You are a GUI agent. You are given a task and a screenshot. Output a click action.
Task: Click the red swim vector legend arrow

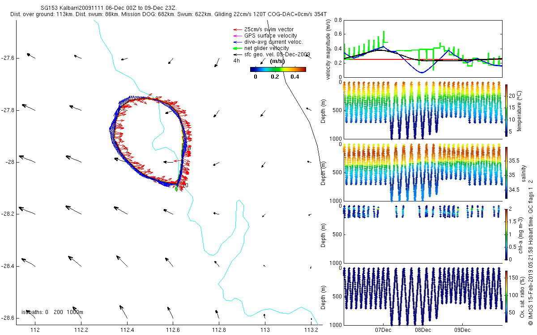pyautogui.click(x=238, y=29)
